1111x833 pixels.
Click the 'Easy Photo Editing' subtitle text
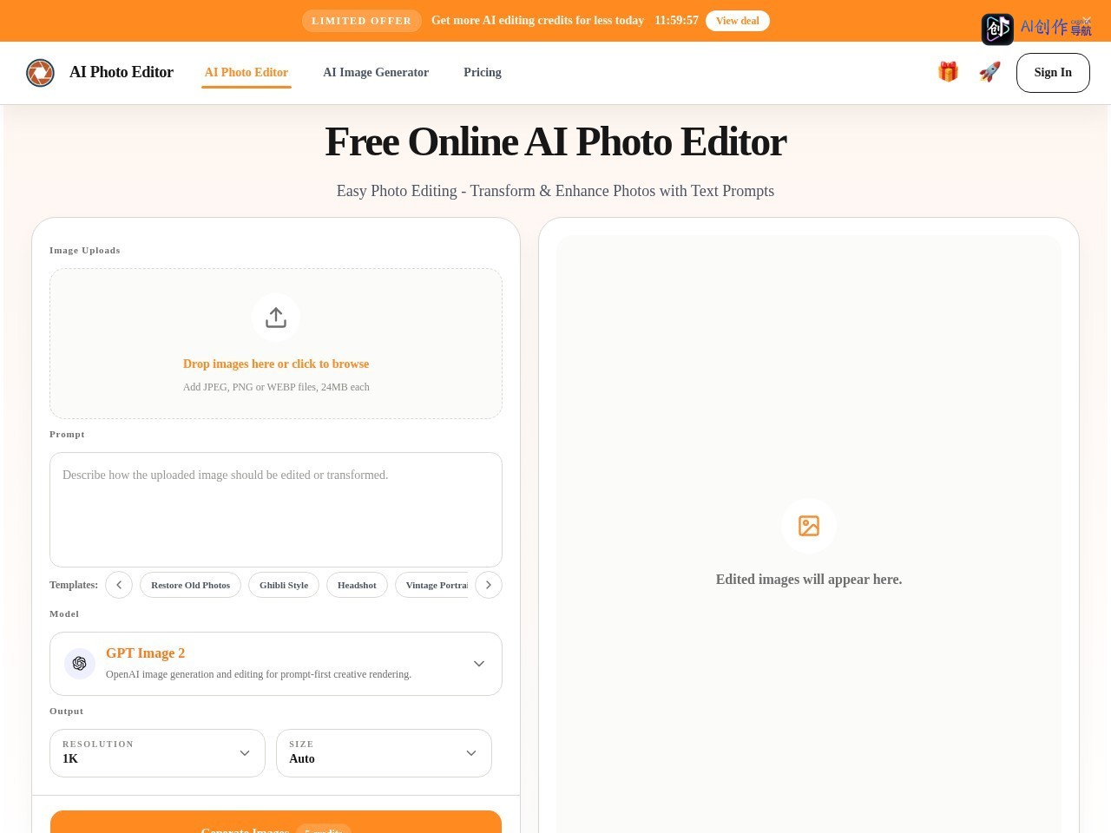tap(555, 191)
